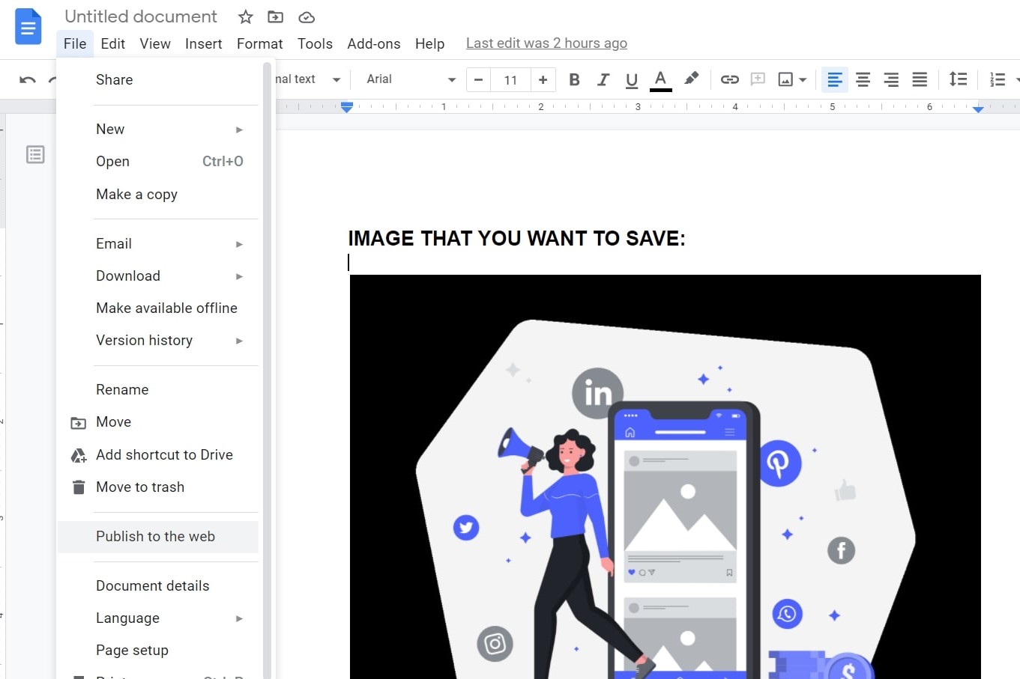The image size is (1020, 679).
Task: Expand the Download submenu
Action: pyautogui.click(x=157, y=275)
